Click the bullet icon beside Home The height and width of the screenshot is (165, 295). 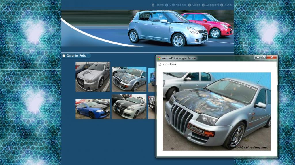(x=153, y=5)
